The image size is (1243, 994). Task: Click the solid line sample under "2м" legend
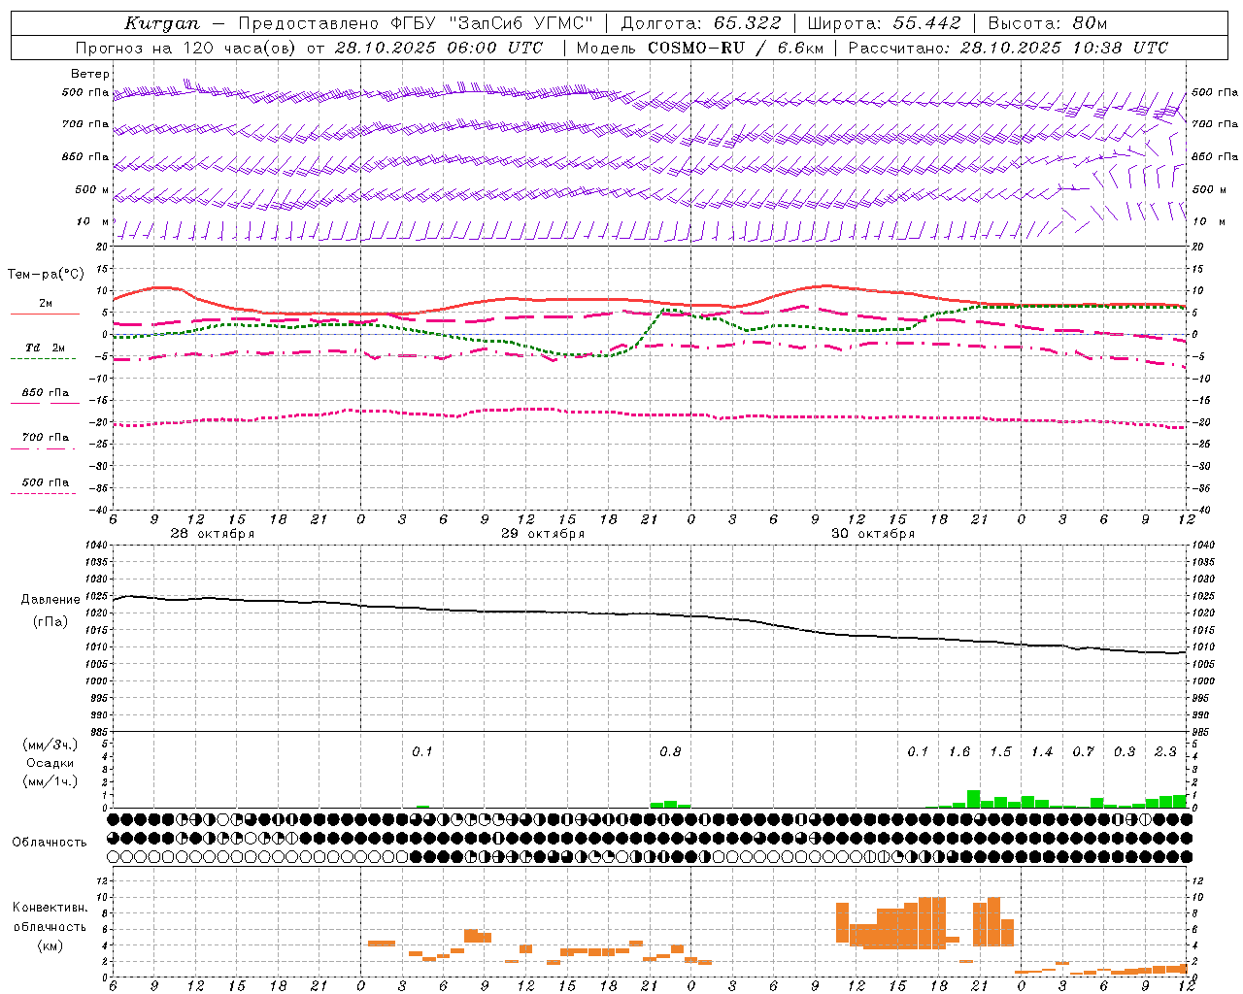pos(45,314)
